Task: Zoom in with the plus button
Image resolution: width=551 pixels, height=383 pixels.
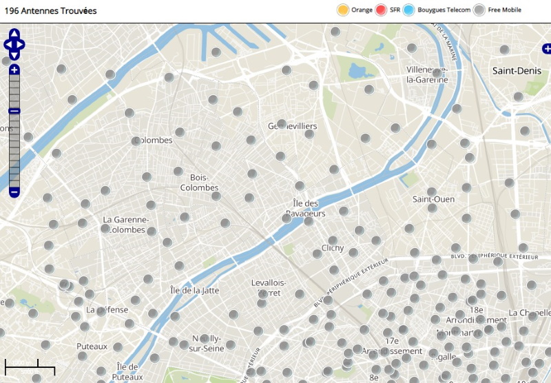Action: [x=14, y=70]
